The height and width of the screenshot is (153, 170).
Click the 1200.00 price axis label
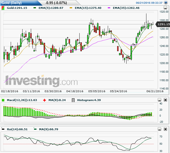click(x=164, y=63)
